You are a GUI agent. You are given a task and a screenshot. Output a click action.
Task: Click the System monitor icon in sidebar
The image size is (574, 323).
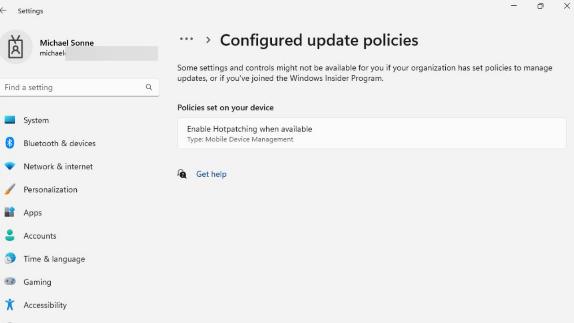coord(10,120)
